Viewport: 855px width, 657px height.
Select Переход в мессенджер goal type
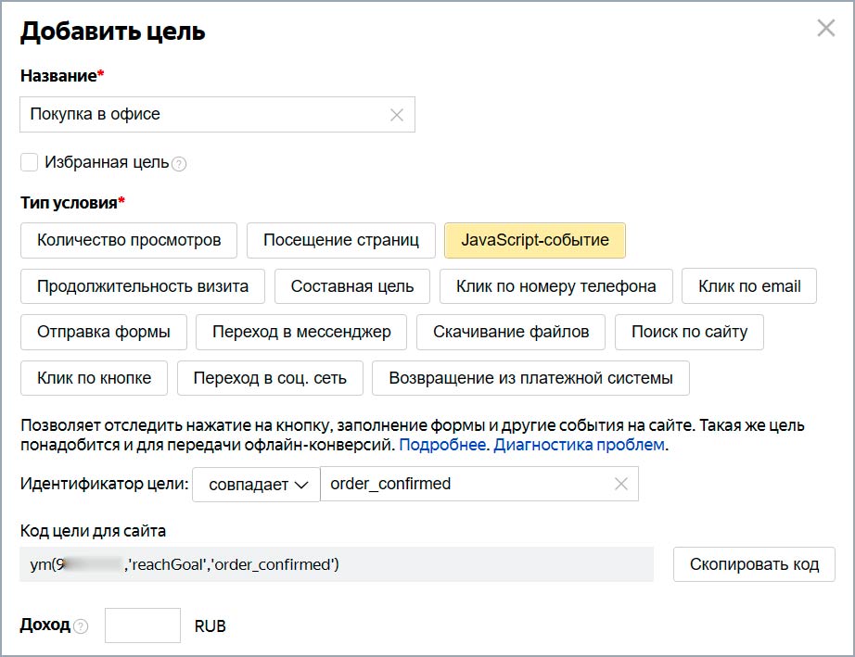point(301,332)
